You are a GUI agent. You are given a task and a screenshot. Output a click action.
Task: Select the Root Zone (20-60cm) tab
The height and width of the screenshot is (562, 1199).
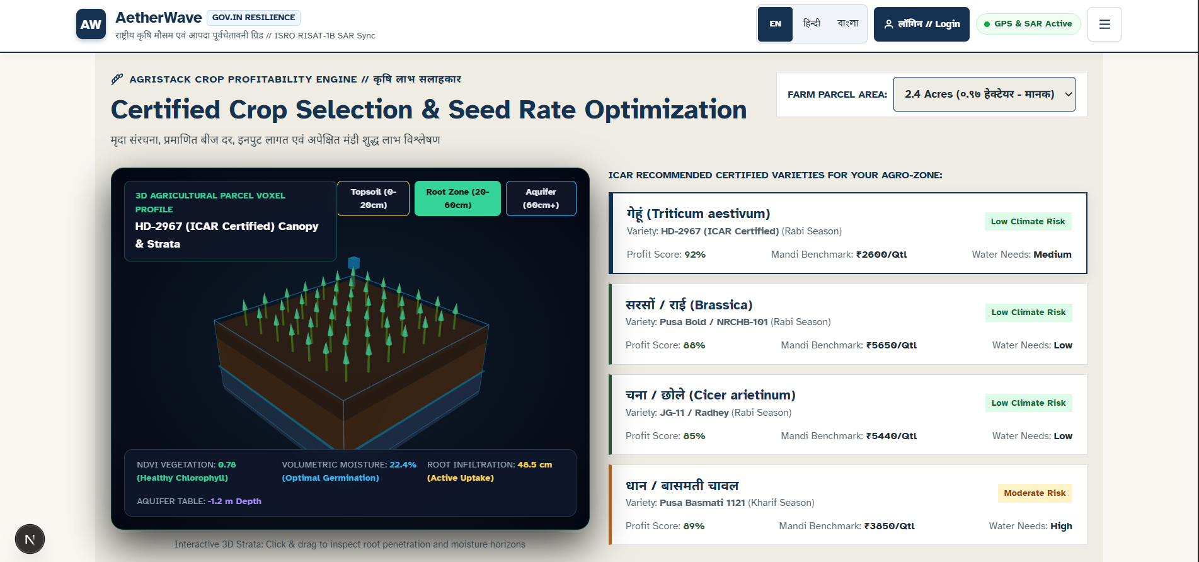(457, 198)
